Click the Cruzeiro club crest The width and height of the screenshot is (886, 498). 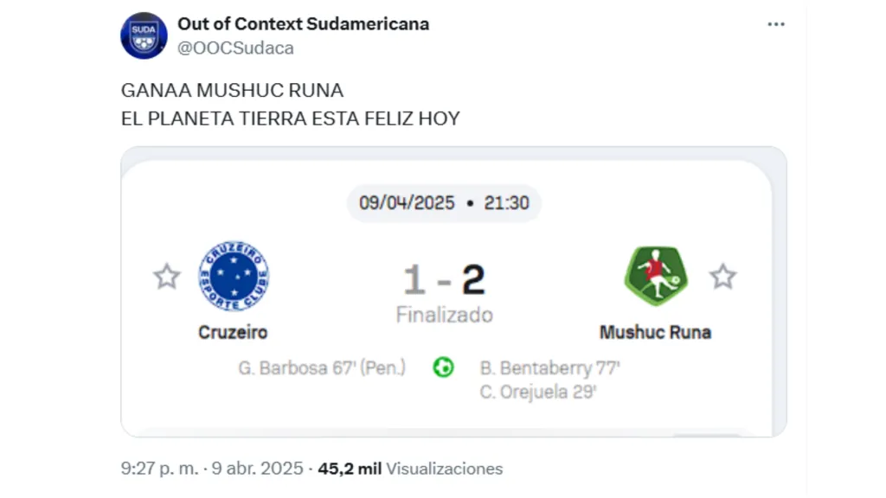234,277
